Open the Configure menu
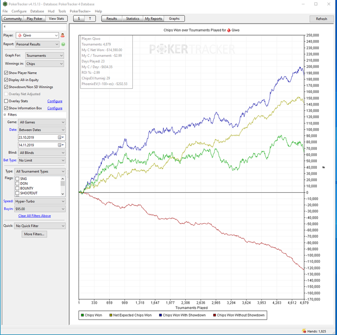Viewport: 337px width, 335px height. pos(19,11)
